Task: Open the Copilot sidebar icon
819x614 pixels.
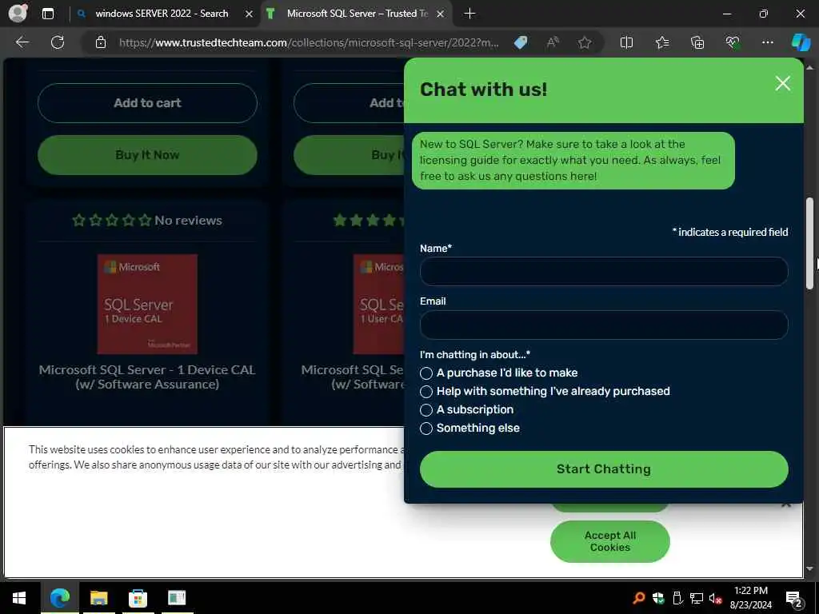Action: (x=801, y=42)
